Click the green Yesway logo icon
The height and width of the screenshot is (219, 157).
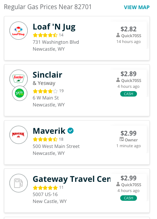[x=20, y=93]
